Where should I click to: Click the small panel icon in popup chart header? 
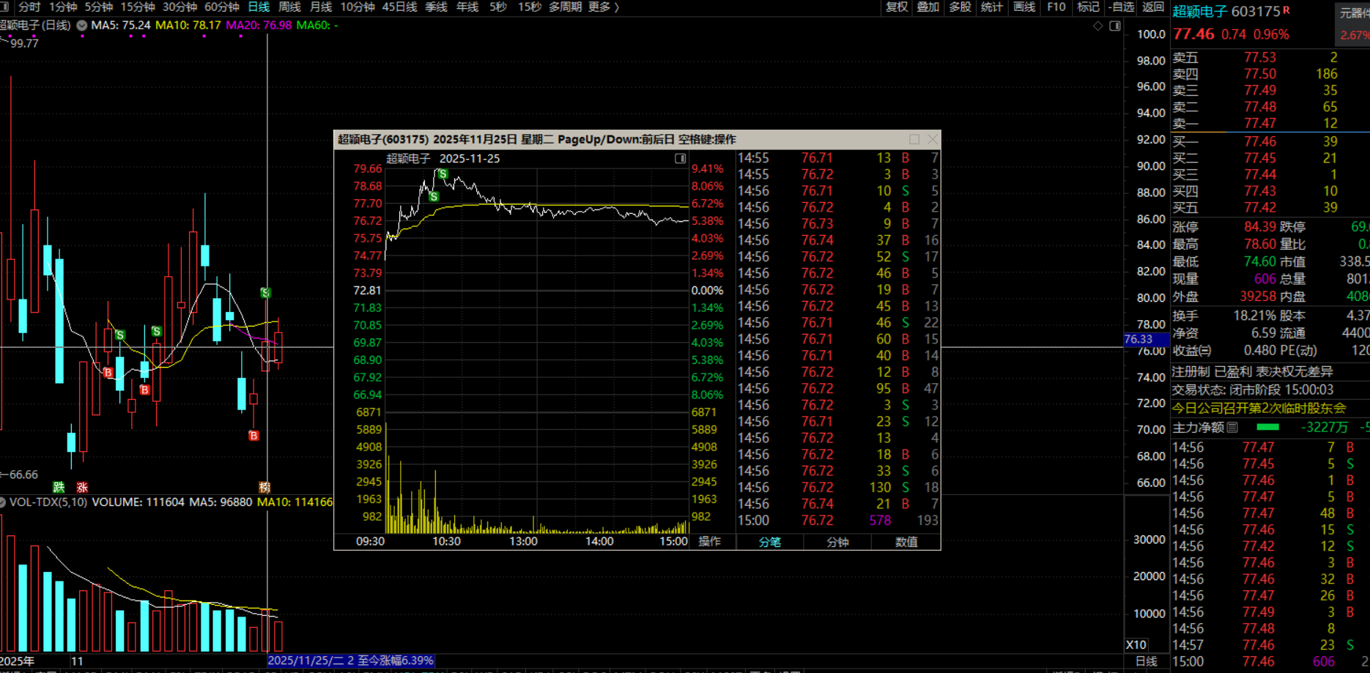[681, 159]
